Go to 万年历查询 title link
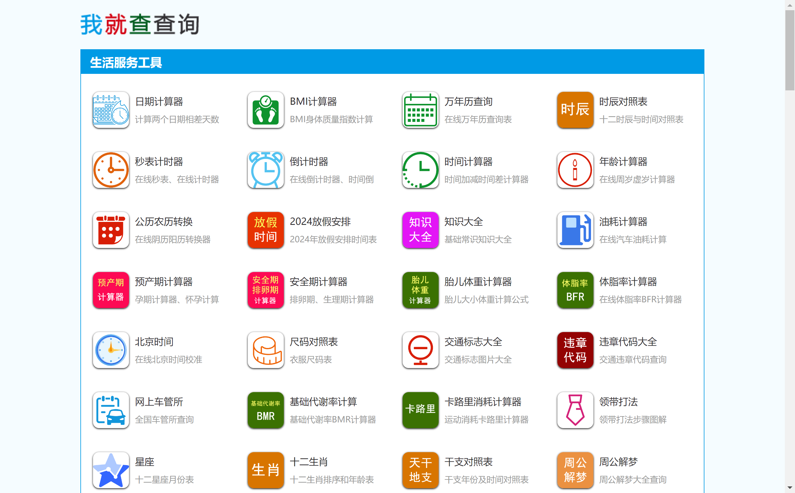The image size is (795, 493). coord(468,102)
